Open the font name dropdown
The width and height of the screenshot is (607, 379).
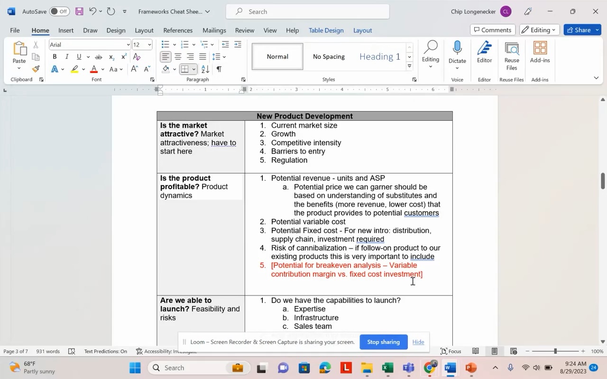pyautogui.click(x=128, y=45)
